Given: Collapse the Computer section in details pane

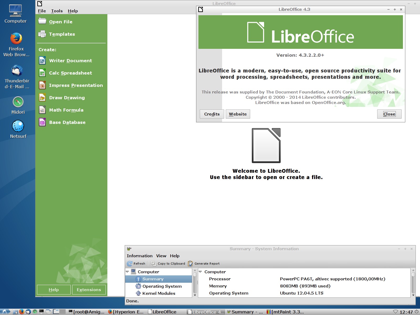Looking at the screenshot, I should (x=200, y=272).
